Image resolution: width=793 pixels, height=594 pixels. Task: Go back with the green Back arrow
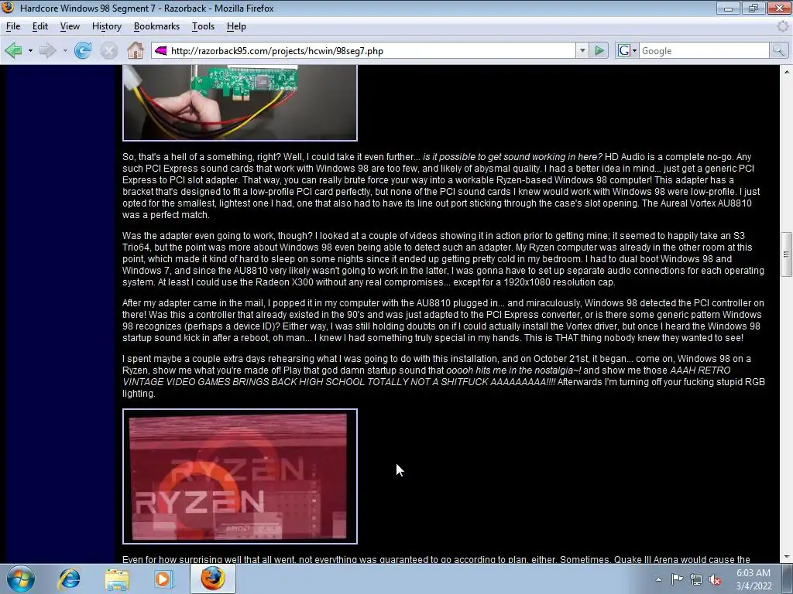(x=14, y=50)
